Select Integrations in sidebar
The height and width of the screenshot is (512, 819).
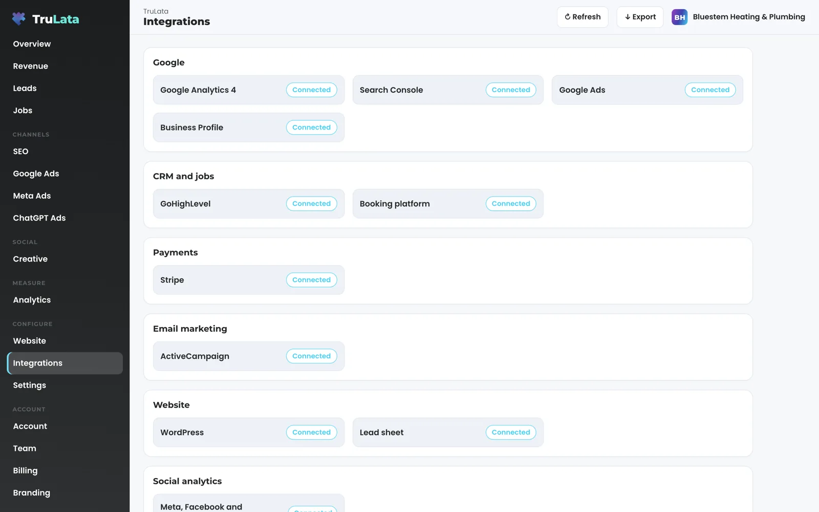(x=64, y=363)
